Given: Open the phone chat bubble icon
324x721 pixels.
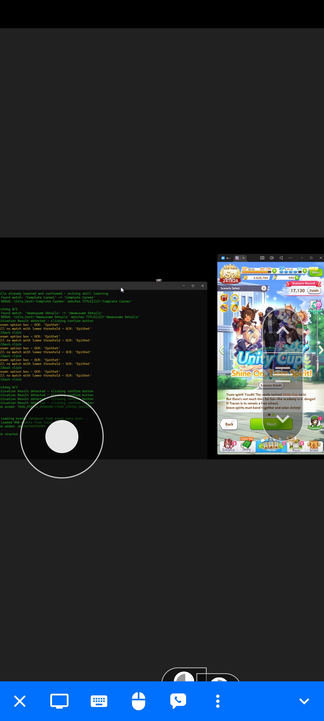Looking at the screenshot, I should [x=178, y=701].
